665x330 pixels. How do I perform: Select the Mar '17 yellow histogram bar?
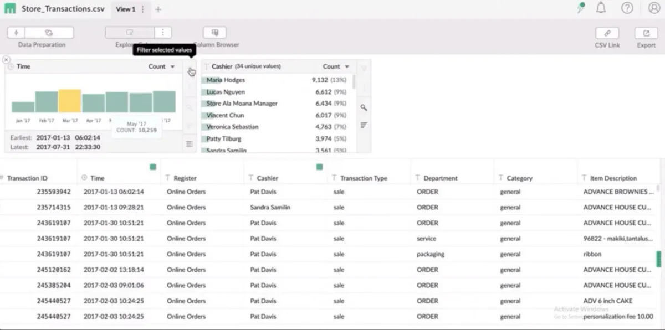pos(70,101)
